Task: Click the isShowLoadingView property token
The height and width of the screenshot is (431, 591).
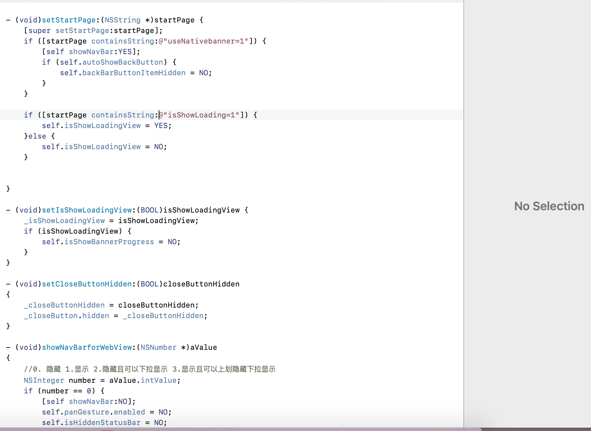Action: click(x=102, y=125)
